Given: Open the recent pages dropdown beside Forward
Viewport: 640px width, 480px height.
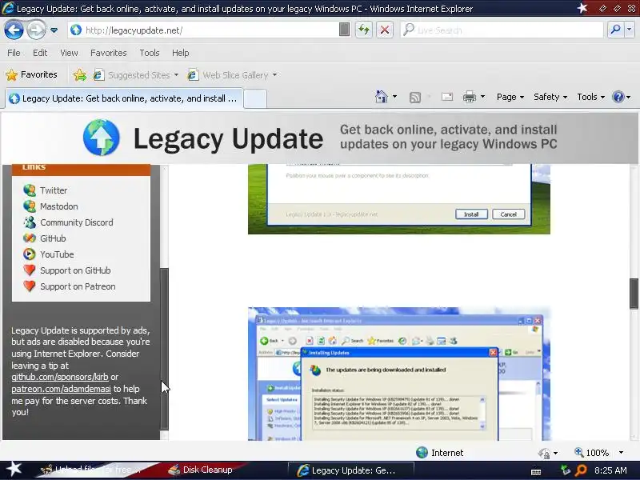Looking at the screenshot, I should point(54,30).
